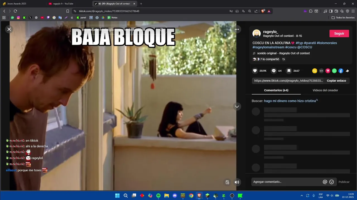Viewport: 357px width, 200px height.
Task: Open 'Todos los favoritos' folder
Action: 343,17
